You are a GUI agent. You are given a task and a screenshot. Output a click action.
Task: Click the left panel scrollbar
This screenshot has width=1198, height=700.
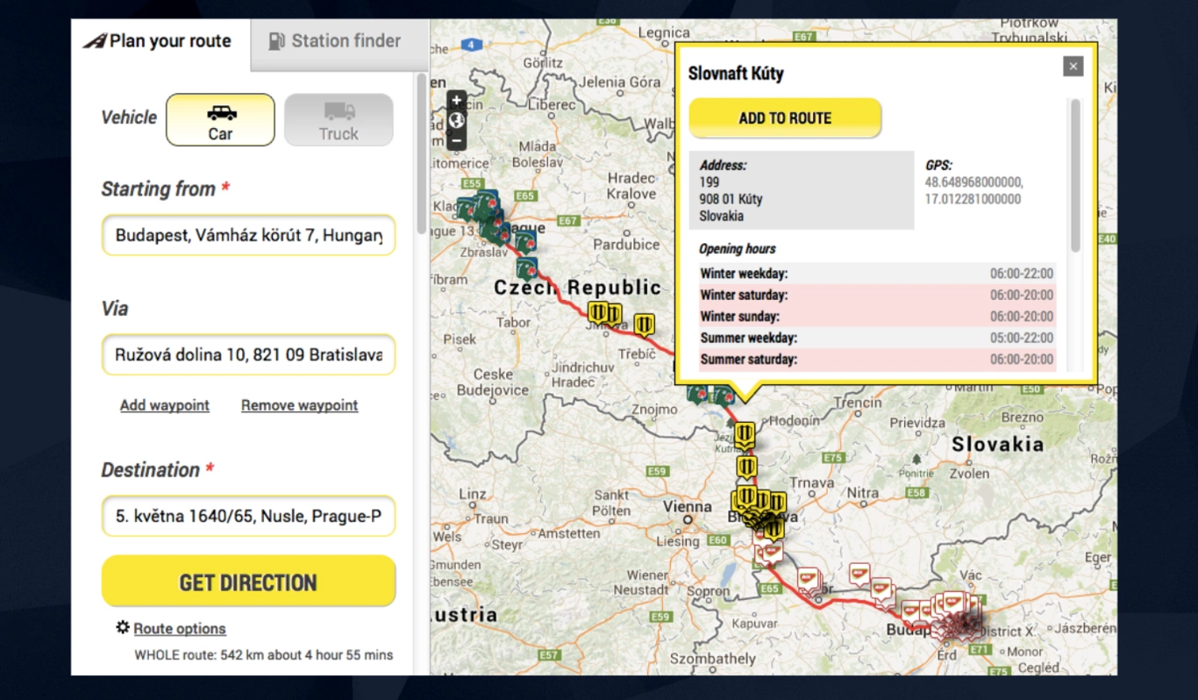pyautogui.click(x=421, y=154)
